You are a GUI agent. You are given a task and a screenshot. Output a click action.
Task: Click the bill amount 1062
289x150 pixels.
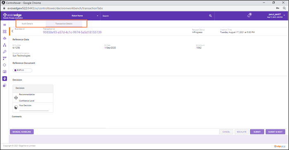click(199, 48)
